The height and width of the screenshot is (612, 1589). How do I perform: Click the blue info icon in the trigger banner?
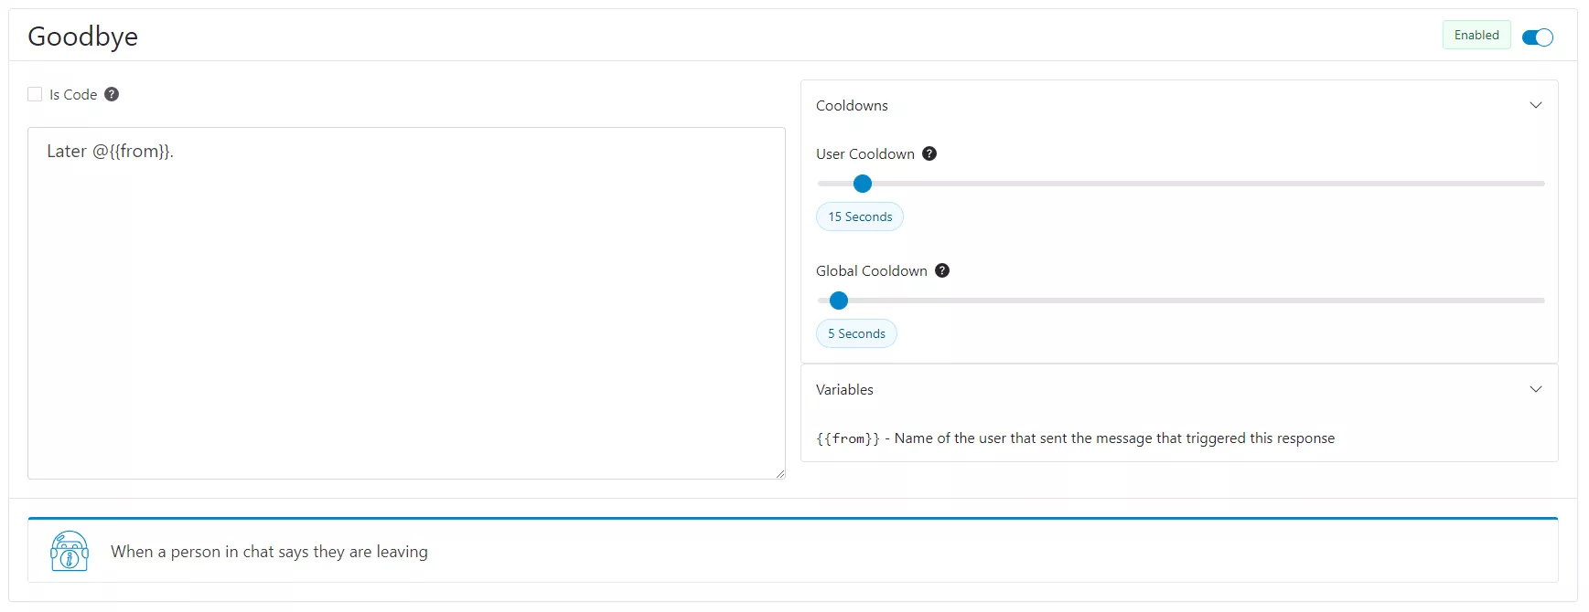pos(70,551)
